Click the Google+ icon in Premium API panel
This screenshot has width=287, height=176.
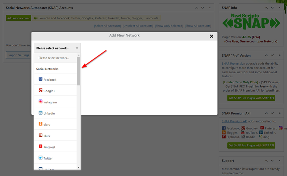[x=243, y=128]
